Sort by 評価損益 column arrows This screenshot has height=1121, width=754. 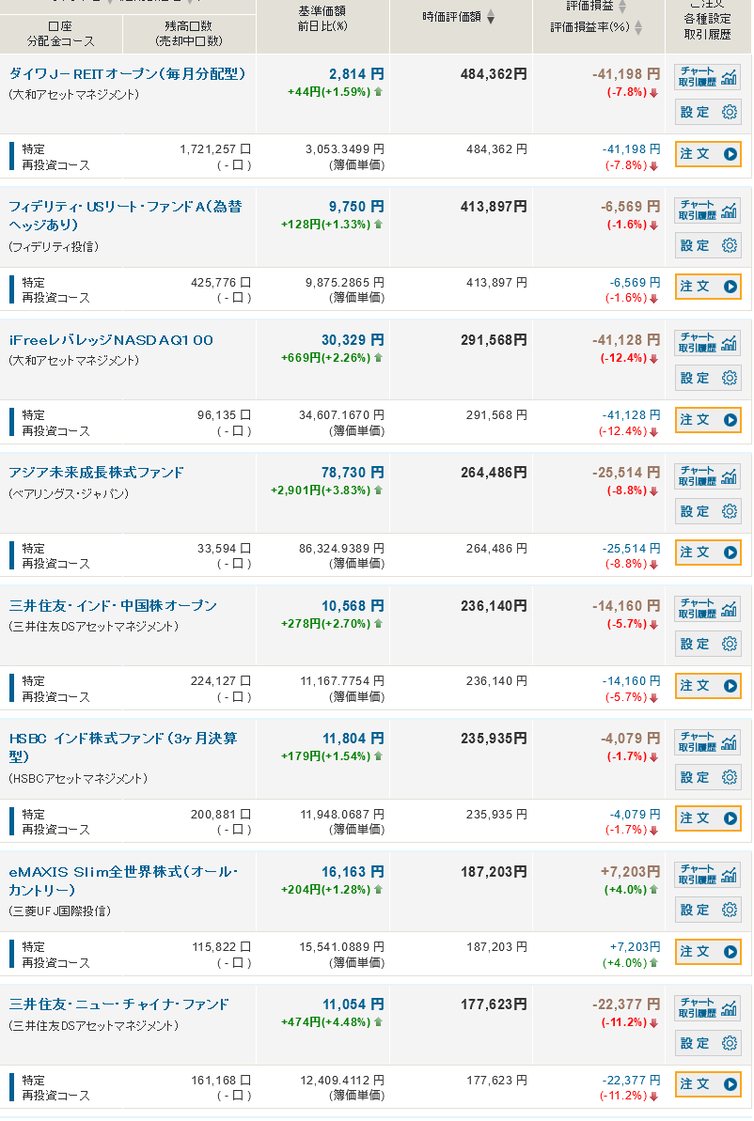[x=622, y=7]
